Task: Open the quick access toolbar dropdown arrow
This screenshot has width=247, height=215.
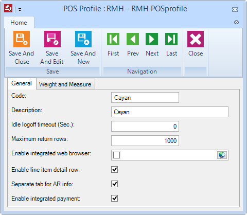Action: (x=20, y=10)
